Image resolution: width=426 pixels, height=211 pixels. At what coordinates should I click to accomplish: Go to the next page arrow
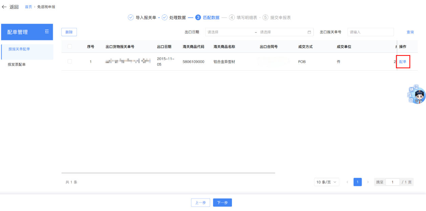pyautogui.click(x=368, y=182)
